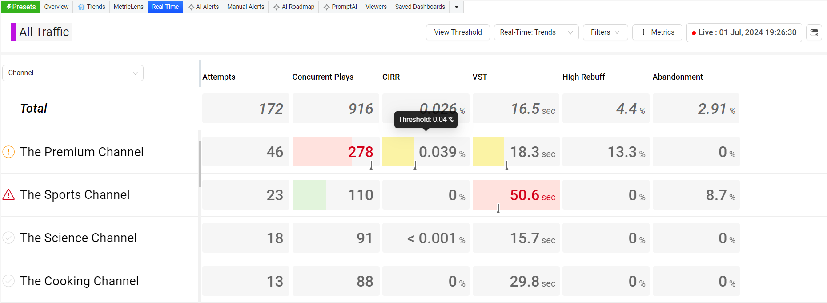Viewport: 827px width, 303px height.
Task: Open the Presets lightning button
Action: tap(20, 7)
